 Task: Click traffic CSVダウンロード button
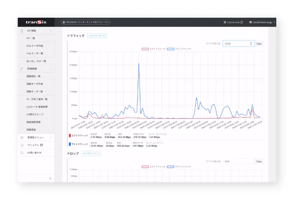pyautogui.click(x=97, y=35)
